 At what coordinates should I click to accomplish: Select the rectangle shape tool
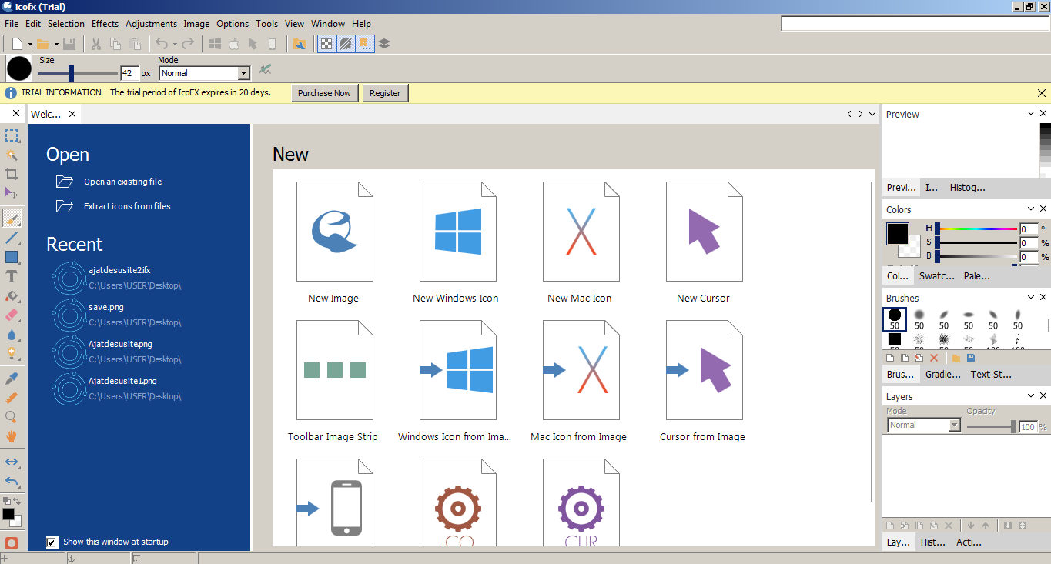[12, 257]
